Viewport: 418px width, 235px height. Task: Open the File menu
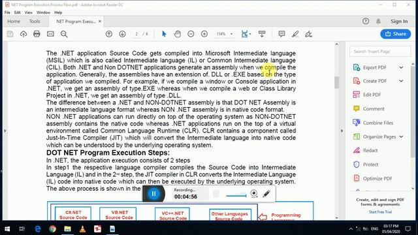click(7, 12)
